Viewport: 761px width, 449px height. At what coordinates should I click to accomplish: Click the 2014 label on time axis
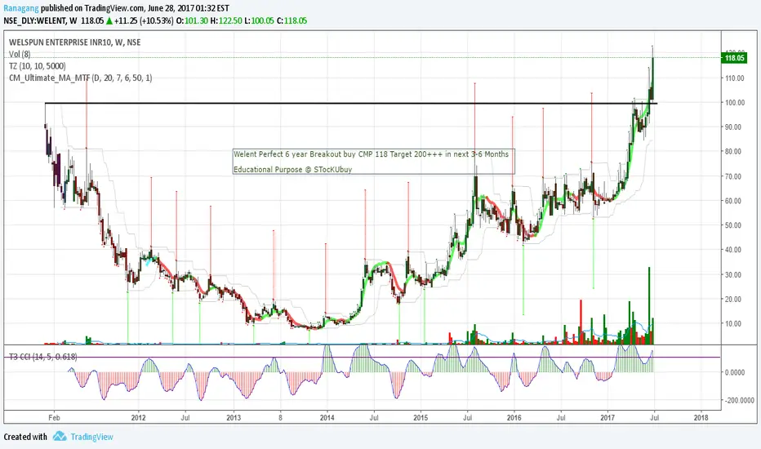pos(327,417)
